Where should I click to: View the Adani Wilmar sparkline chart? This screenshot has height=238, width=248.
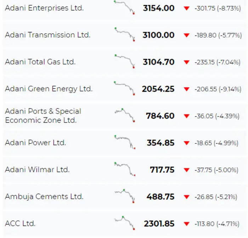pos(124,169)
